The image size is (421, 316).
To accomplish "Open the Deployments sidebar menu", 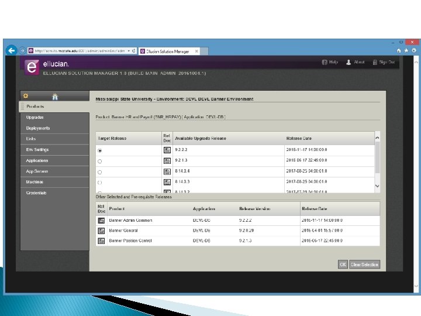I will pos(55,128).
